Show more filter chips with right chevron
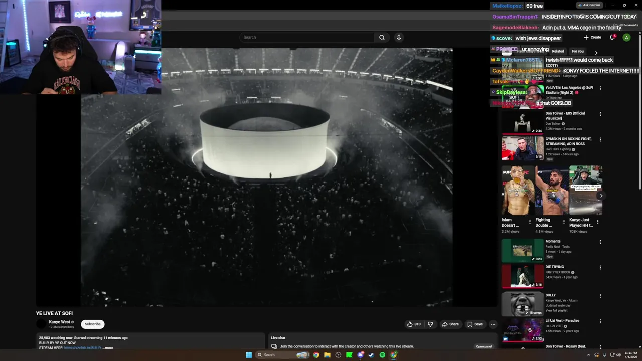 [x=596, y=53]
